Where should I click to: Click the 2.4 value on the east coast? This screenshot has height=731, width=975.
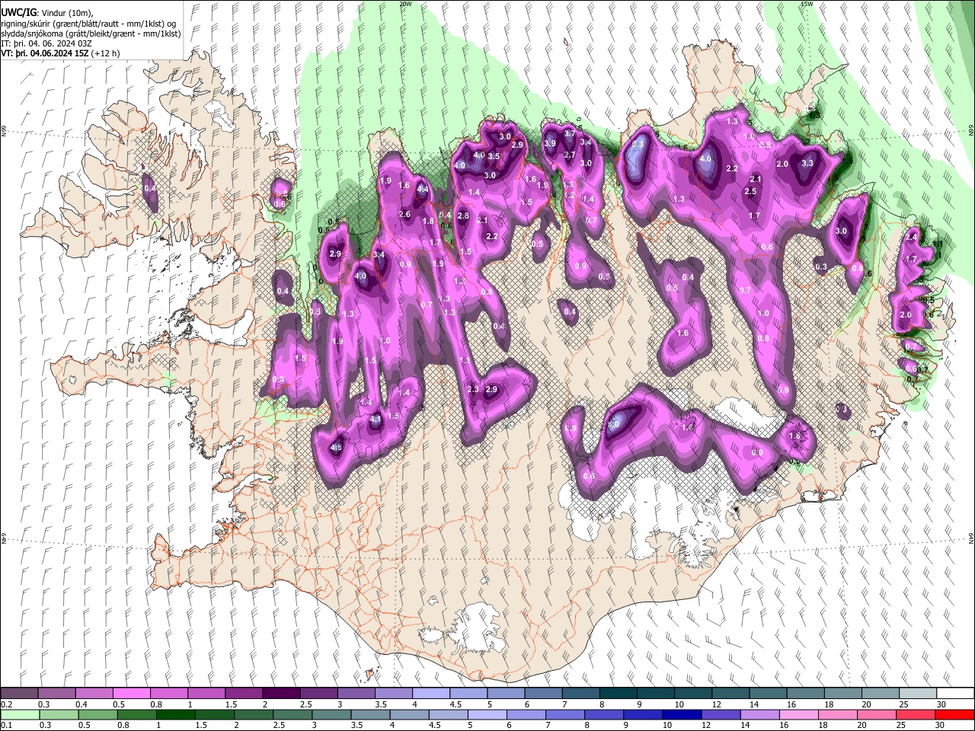coord(912,238)
